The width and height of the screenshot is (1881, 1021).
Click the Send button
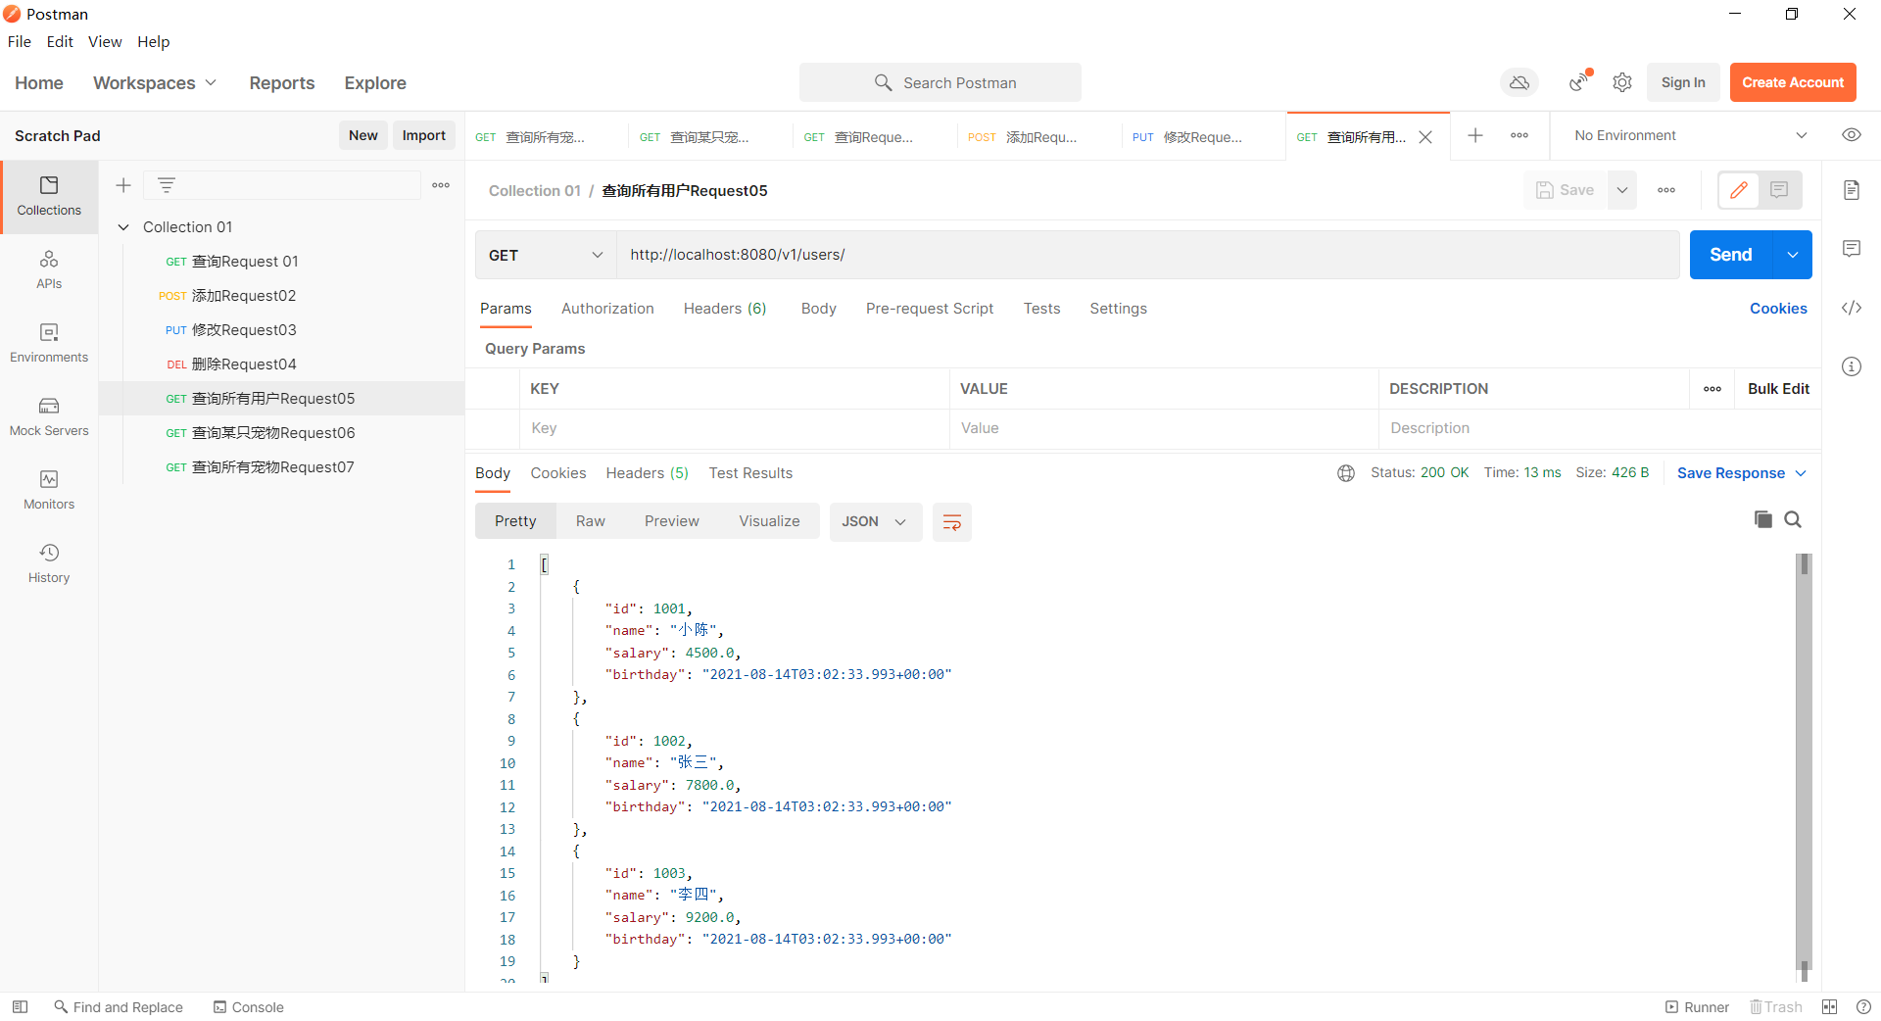[1730, 255]
